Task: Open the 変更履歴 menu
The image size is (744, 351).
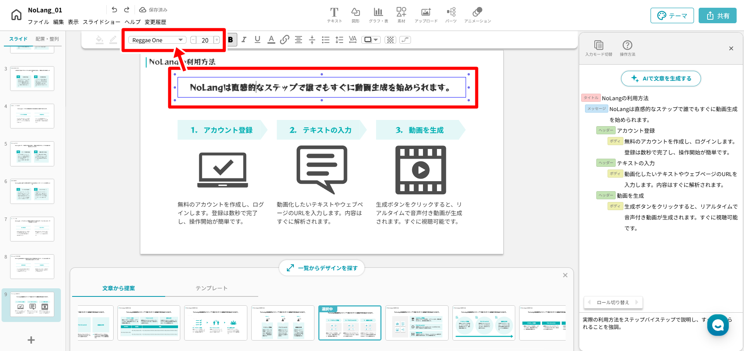Action: (155, 22)
